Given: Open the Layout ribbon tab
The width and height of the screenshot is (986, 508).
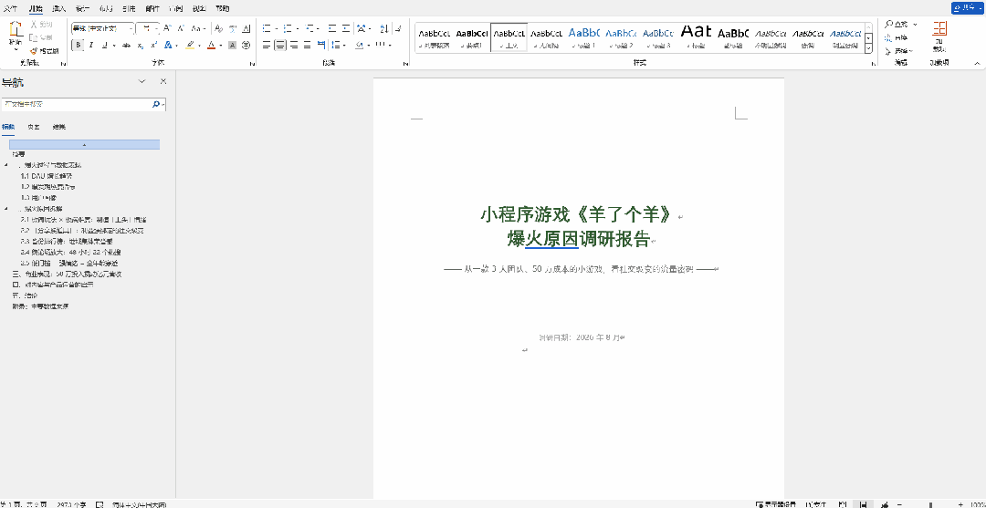Looking at the screenshot, I should coord(106,9).
